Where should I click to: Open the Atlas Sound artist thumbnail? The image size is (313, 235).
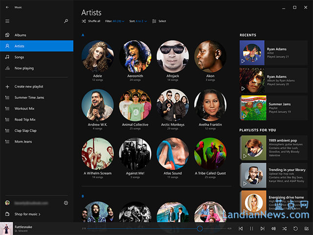click(173, 153)
